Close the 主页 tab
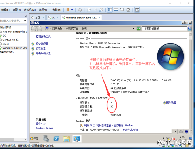 click(x=43, y=18)
